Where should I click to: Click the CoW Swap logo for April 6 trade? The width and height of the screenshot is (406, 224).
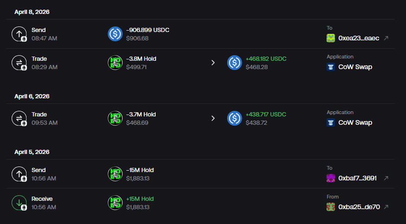click(x=331, y=122)
